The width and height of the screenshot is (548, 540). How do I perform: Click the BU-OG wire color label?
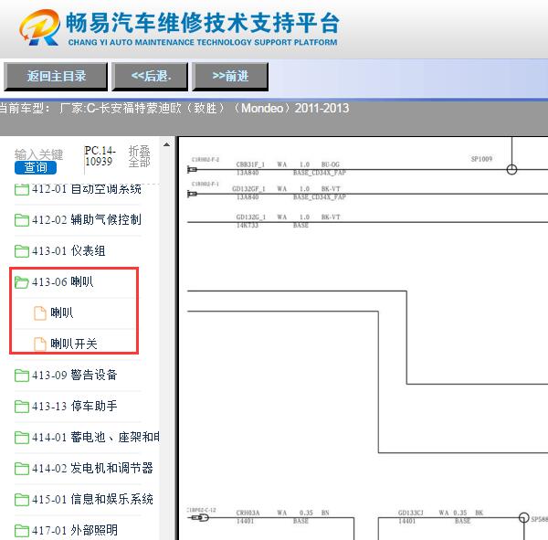331,164
